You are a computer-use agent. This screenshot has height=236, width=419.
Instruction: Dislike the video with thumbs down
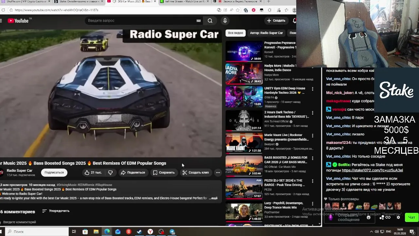pyautogui.click(x=110, y=172)
